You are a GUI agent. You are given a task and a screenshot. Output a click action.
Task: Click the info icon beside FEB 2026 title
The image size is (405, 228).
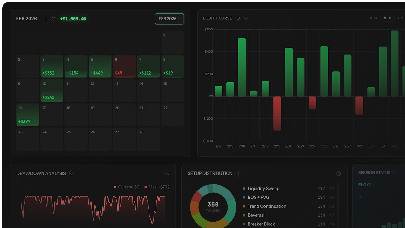click(53, 19)
